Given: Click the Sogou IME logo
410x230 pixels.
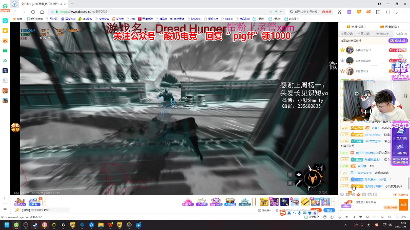Looking at the screenshot, I should (283, 213).
